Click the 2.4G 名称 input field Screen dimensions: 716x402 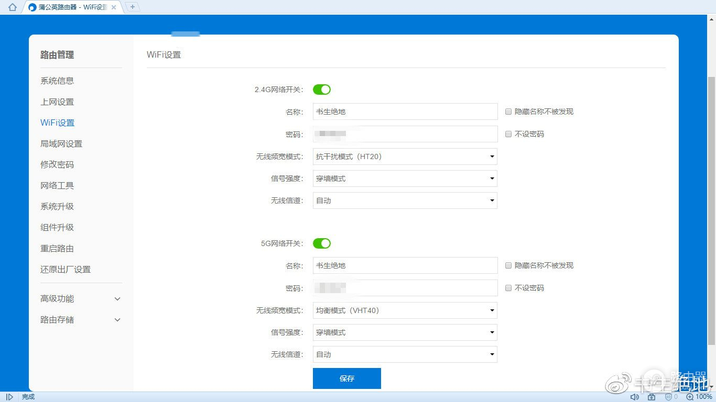(405, 111)
